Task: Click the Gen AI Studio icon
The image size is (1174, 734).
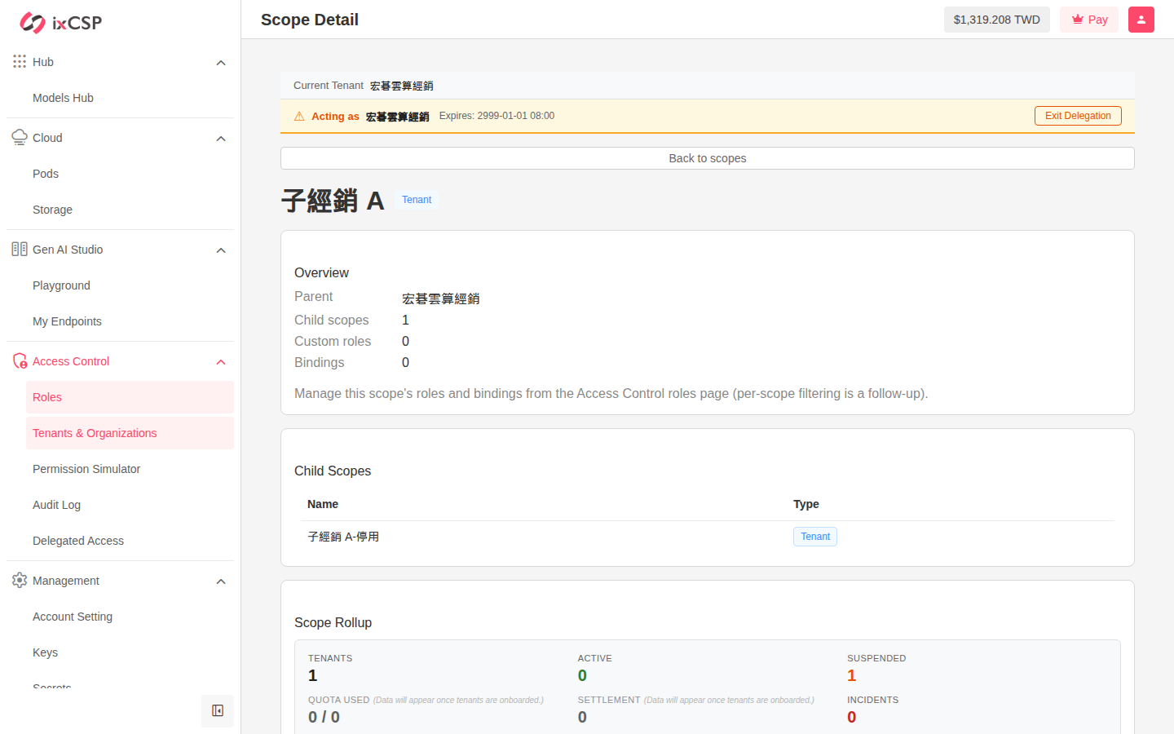Action: [20, 250]
